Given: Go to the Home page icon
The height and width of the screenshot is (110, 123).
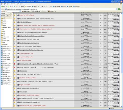Looking at the screenshot, I should [17, 7].
